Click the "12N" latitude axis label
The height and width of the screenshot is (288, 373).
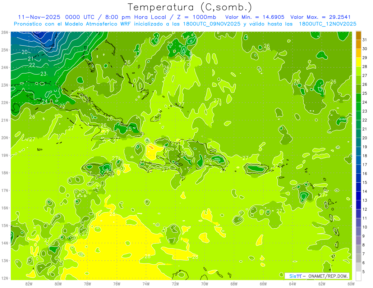pyautogui.click(x=4, y=278)
